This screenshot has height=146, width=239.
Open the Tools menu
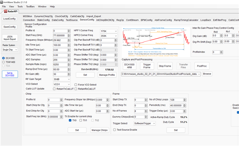click(x=20, y=7)
